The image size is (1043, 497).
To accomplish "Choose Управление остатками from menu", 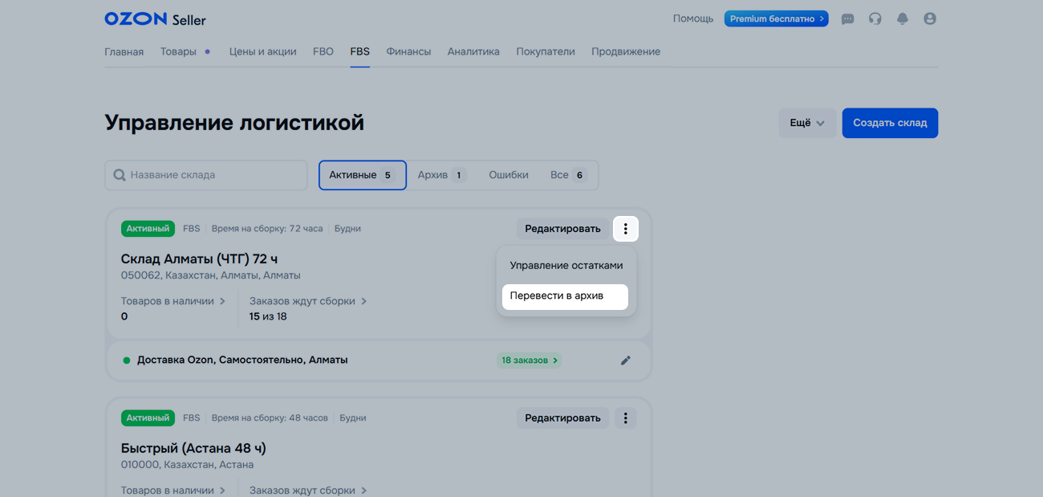I will point(566,266).
